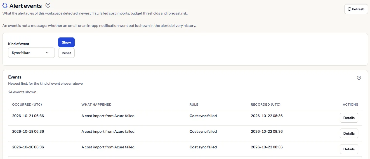Click the Alert events logo icon
The width and height of the screenshot is (370, 159).
click(5, 6)
